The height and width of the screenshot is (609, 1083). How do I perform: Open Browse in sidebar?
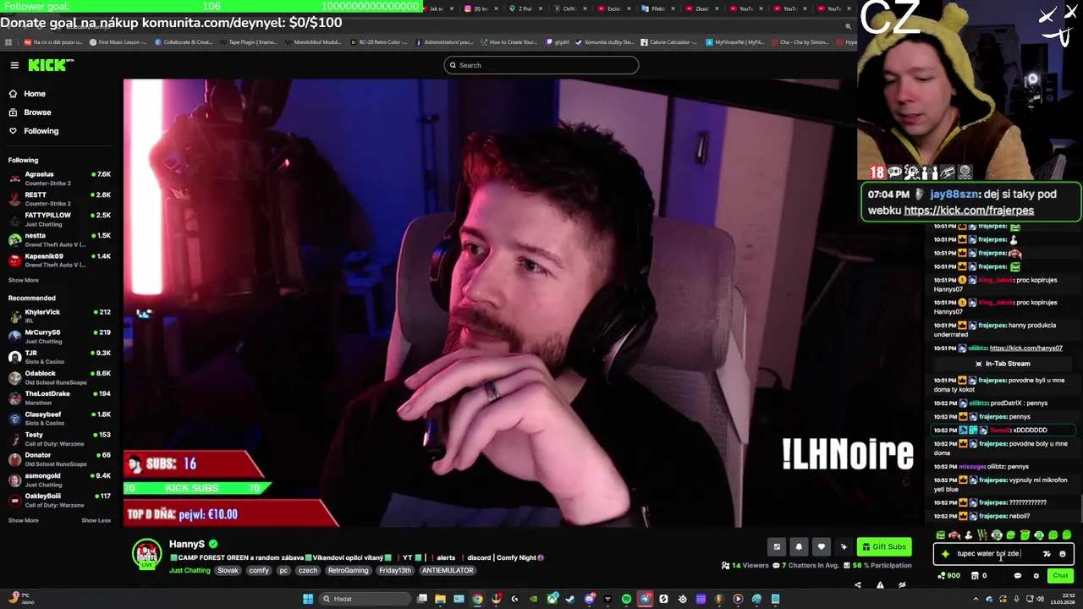30,112
